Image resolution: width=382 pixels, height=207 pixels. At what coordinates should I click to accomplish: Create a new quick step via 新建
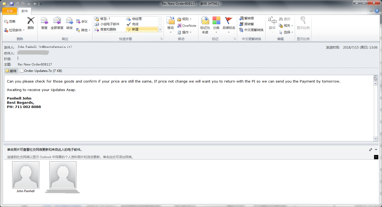pos(142,29)
